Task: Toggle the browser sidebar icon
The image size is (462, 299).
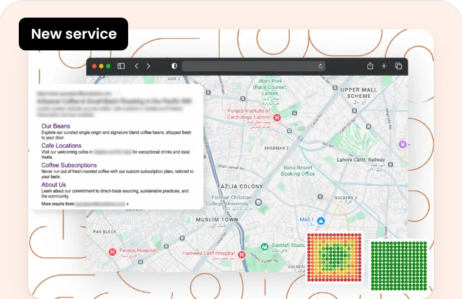Action: 121,66
